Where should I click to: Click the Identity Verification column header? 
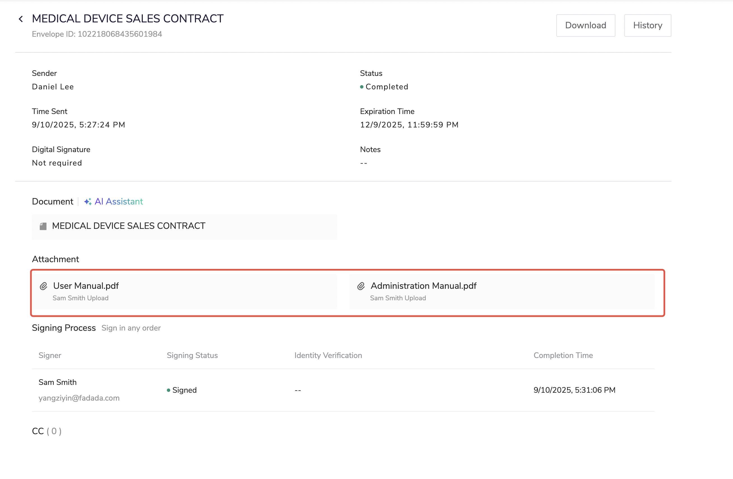[328, 355]
